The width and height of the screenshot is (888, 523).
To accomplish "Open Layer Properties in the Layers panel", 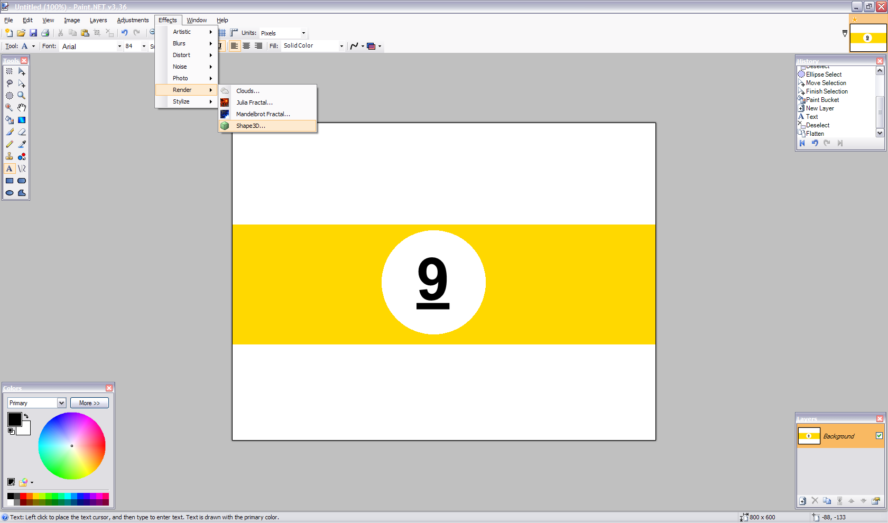I will [x=876, y=501].
